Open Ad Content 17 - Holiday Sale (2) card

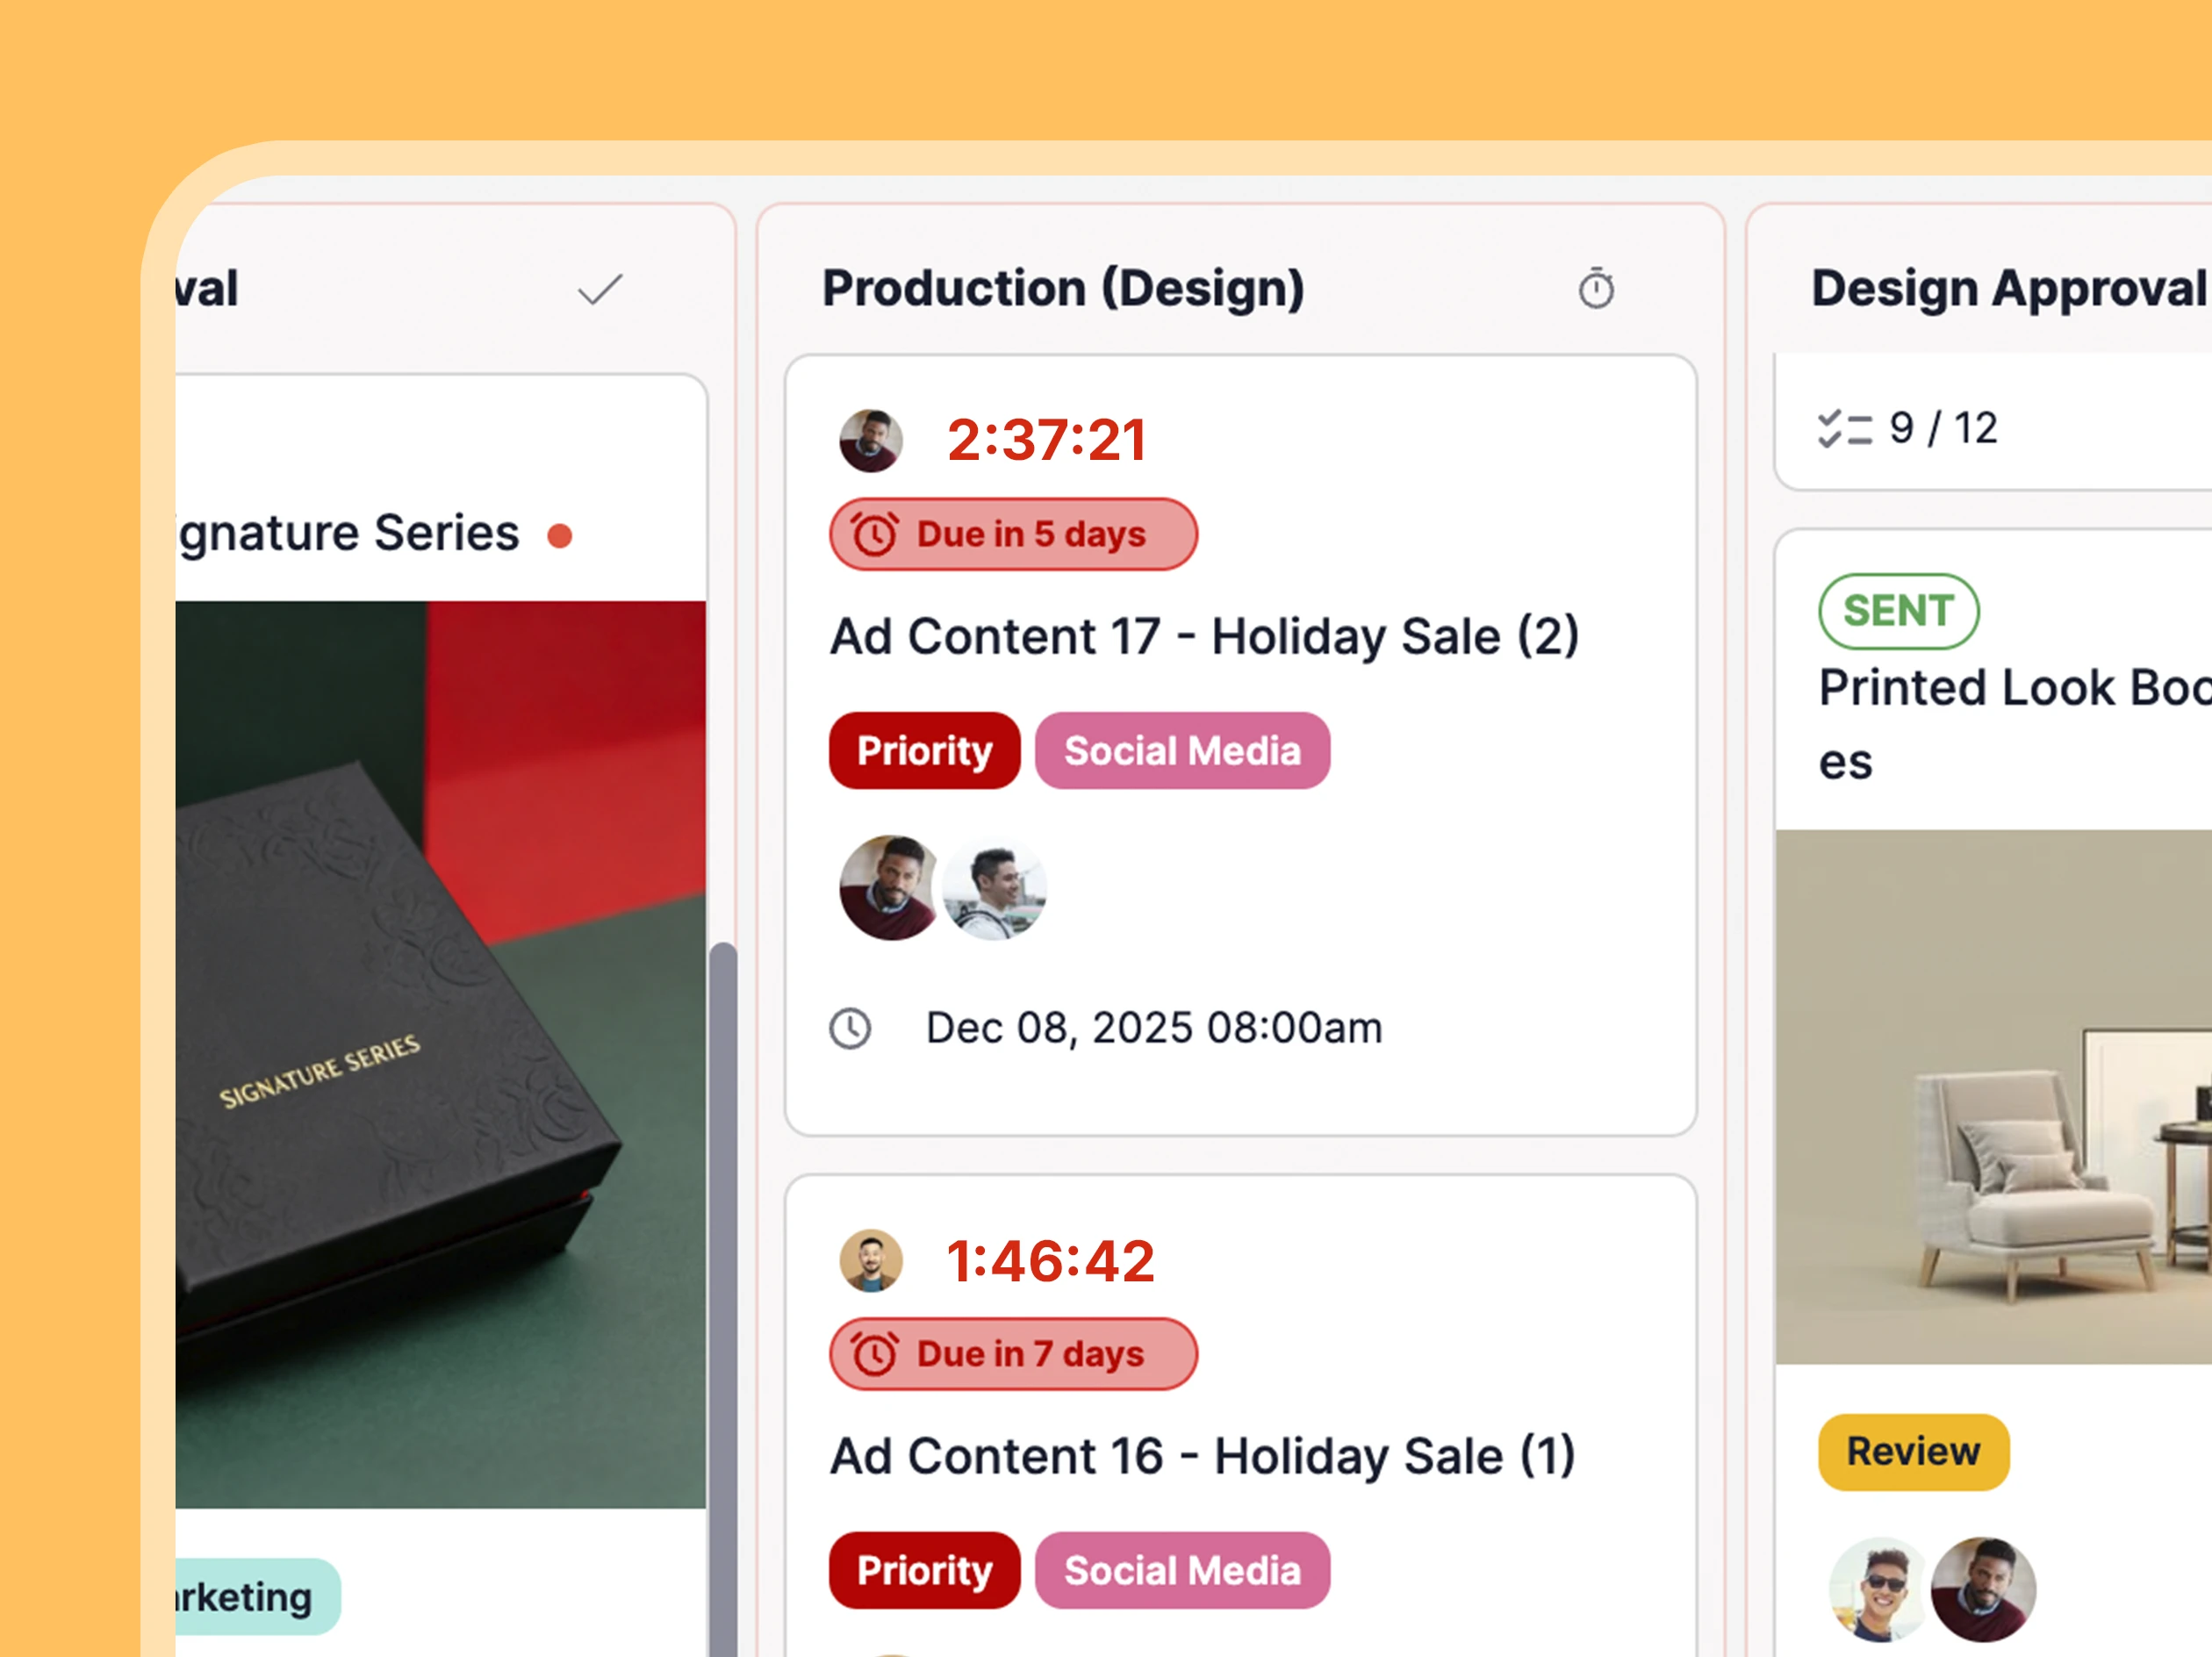point(1203,637)
